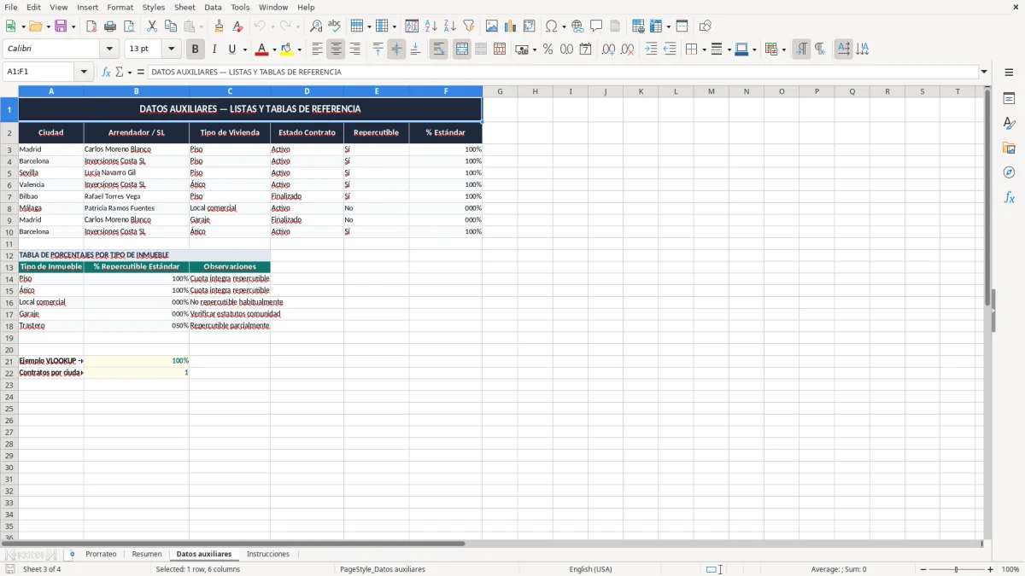Click Sort Descending icon
The width and height of the screenshot is (1025, 576).
click(450, 26)
